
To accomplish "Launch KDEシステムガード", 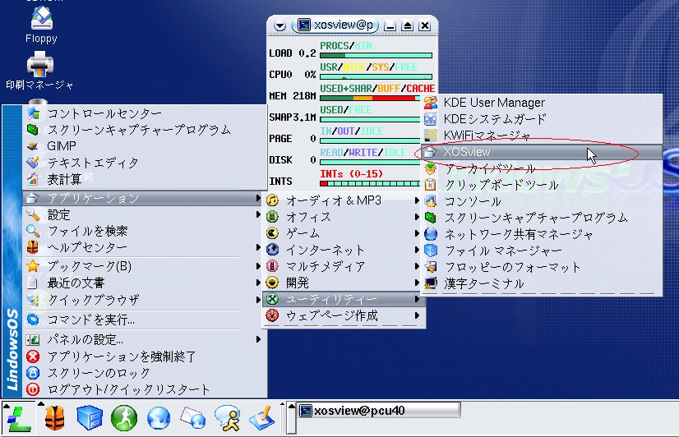I will coord(542,119).
